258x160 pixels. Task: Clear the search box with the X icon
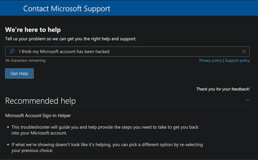click(x=244, y=52)
